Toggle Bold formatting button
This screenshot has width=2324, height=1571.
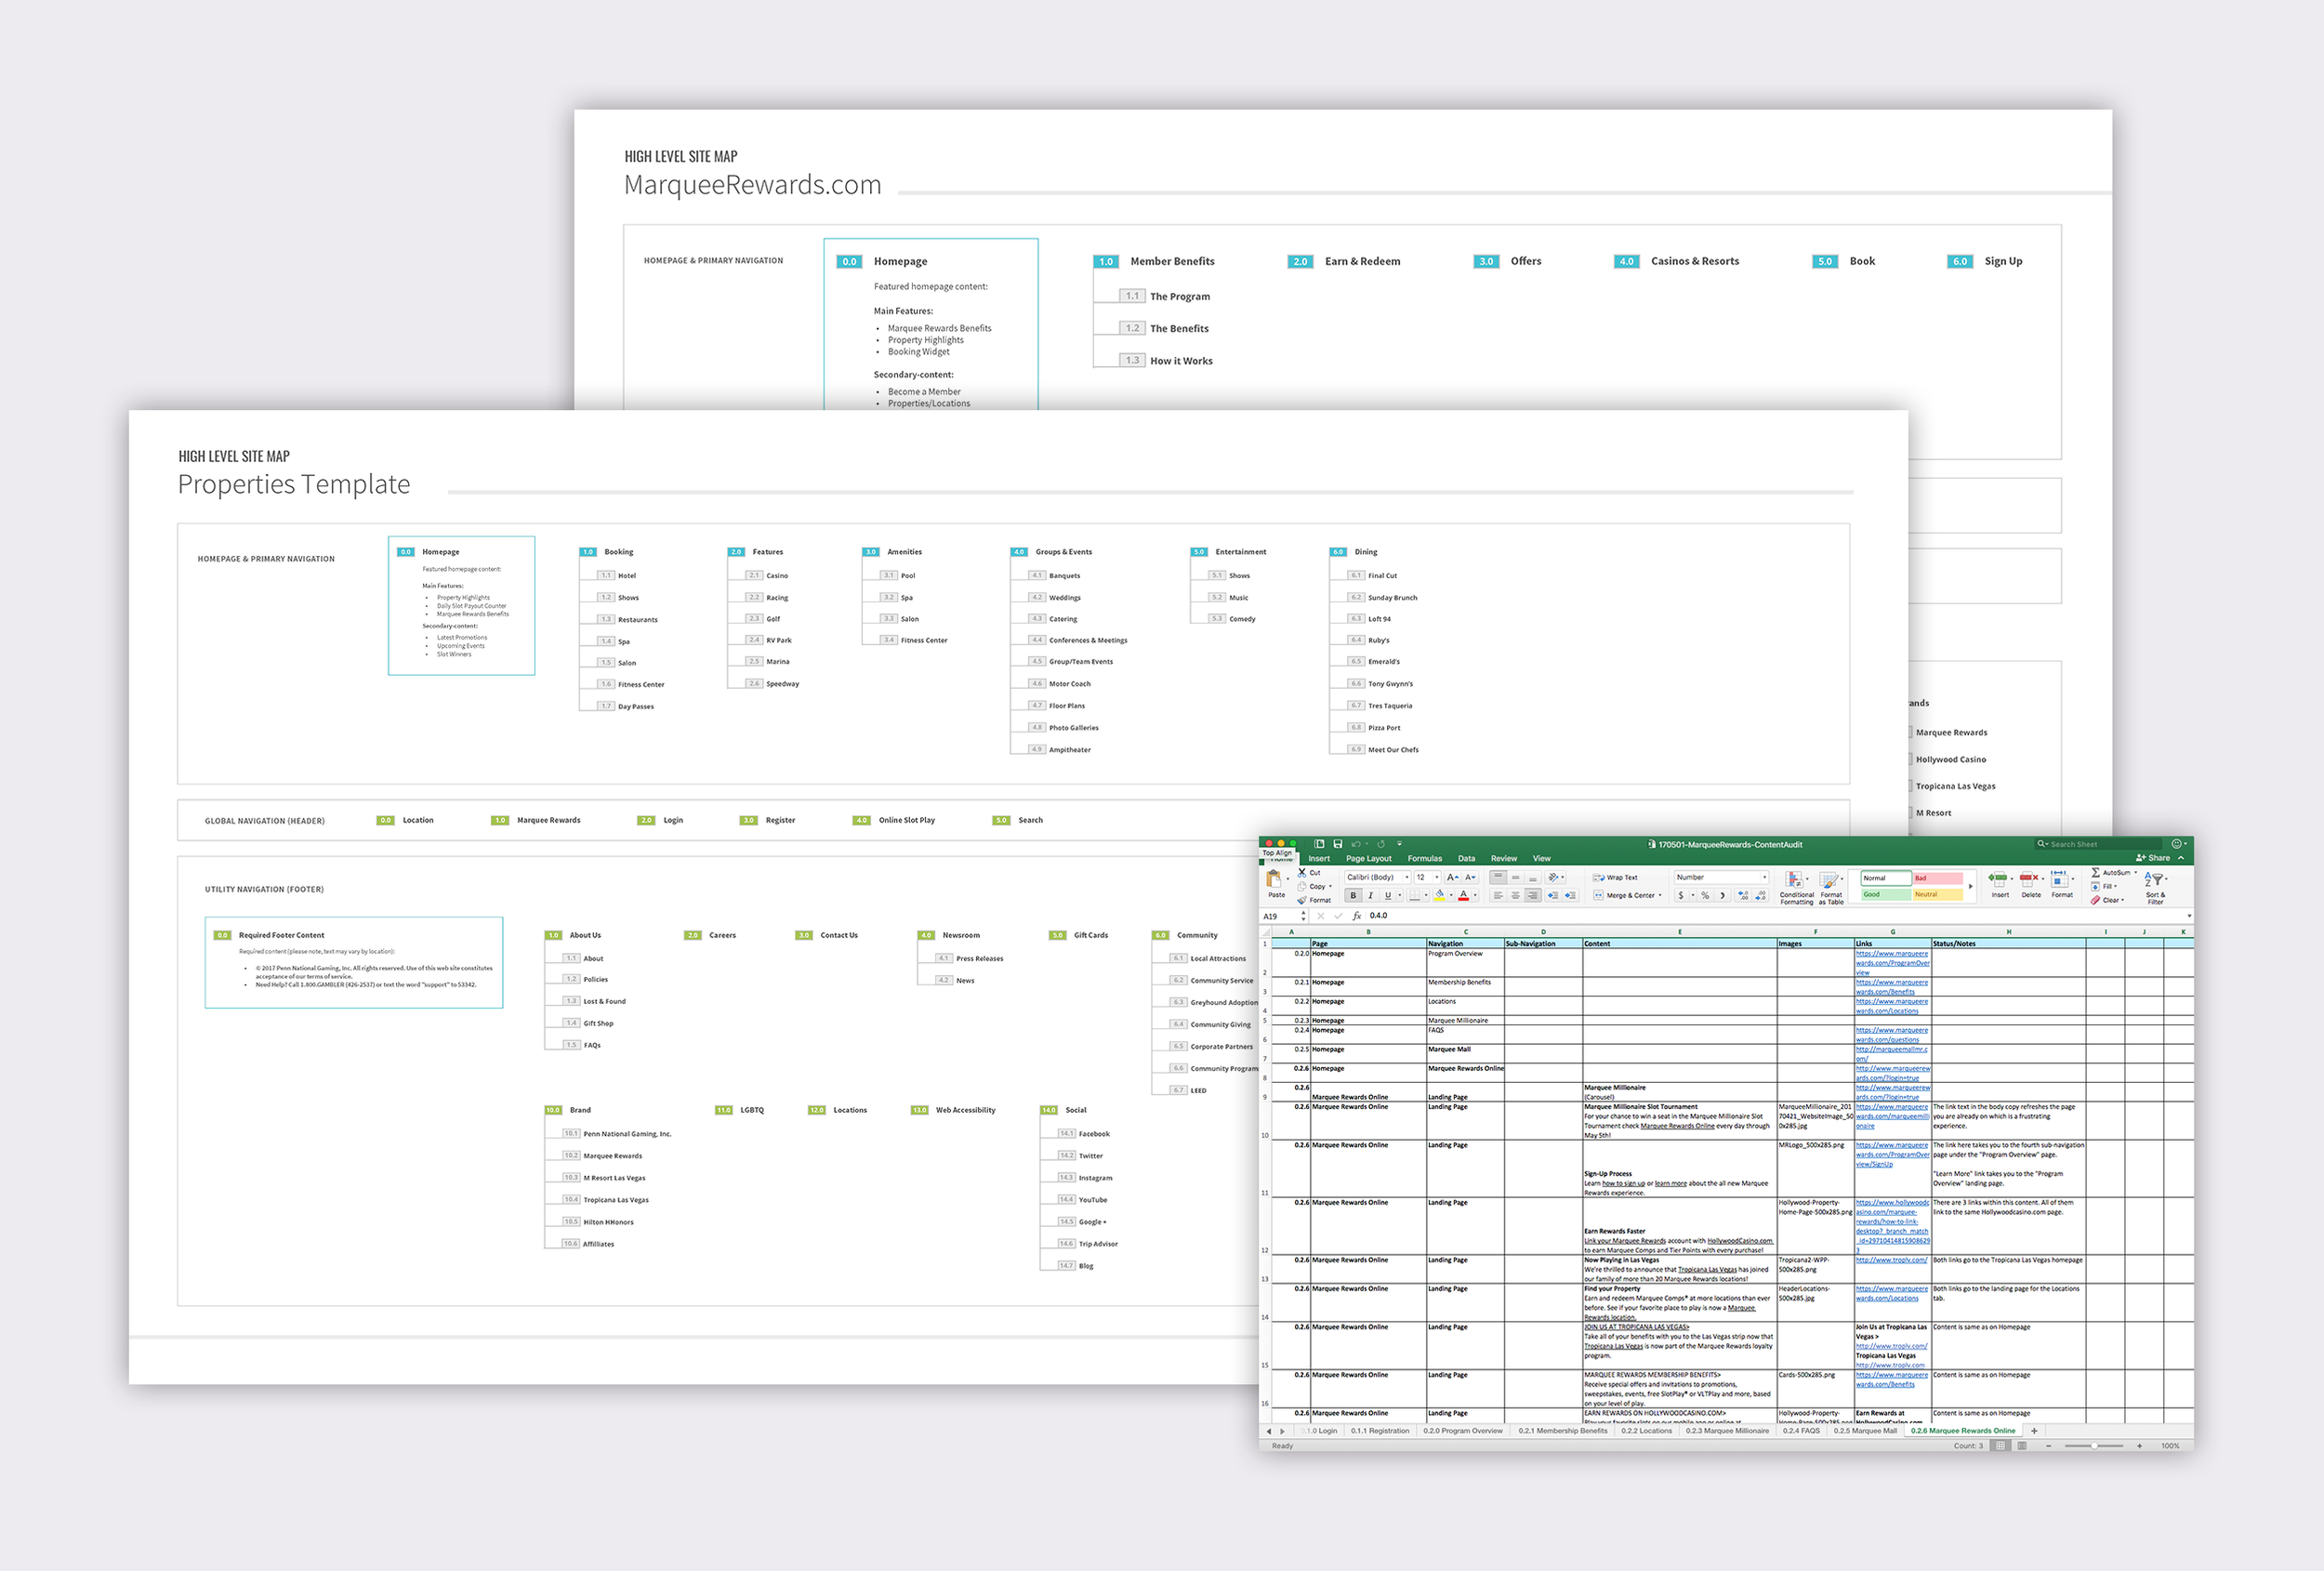[1353, 895]
